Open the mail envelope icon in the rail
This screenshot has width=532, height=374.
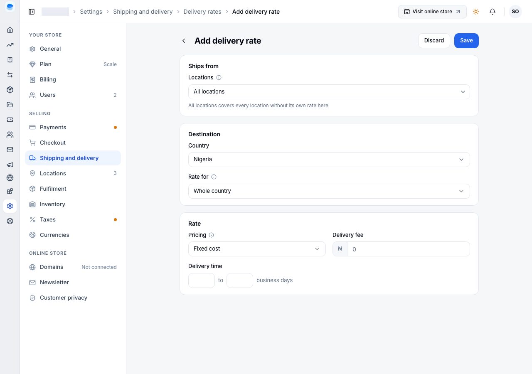click(x=10, y=150)
